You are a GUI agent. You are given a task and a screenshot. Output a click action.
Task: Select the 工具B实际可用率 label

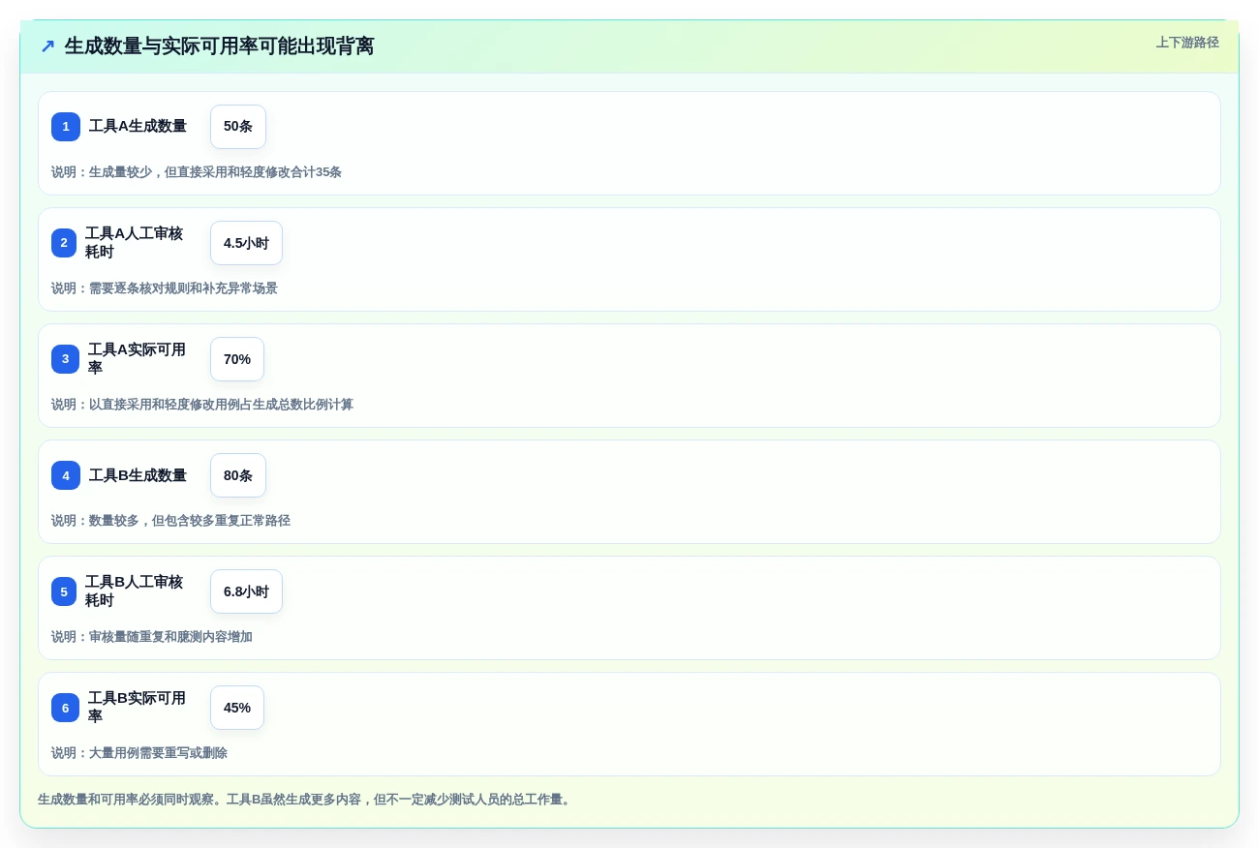point(137,708)
